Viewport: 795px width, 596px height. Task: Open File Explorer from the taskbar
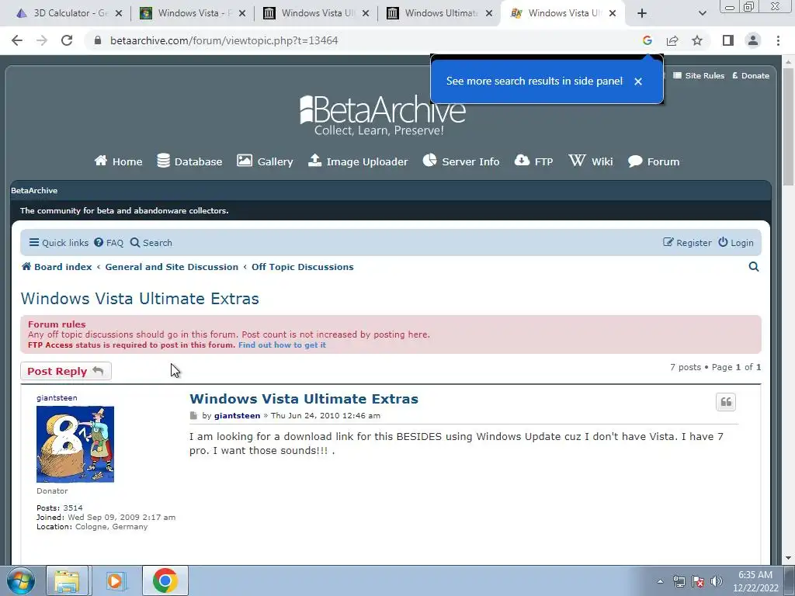[67, 580]
